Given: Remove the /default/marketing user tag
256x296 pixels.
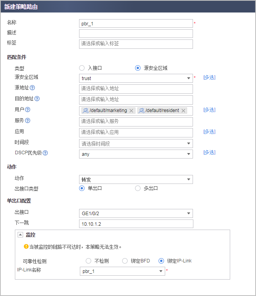Looking at the screenshot, I should [131, 111].
